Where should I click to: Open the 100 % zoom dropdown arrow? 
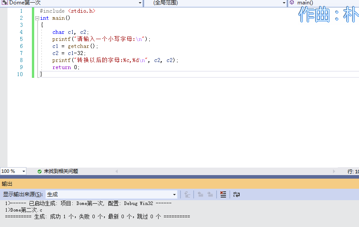23,171
